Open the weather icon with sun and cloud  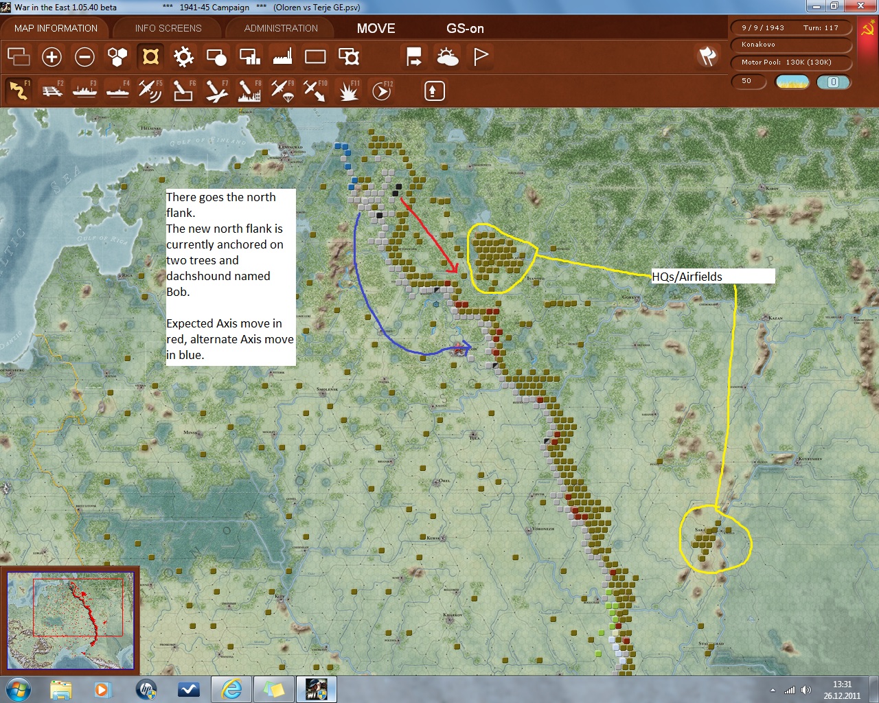(447, 56)
